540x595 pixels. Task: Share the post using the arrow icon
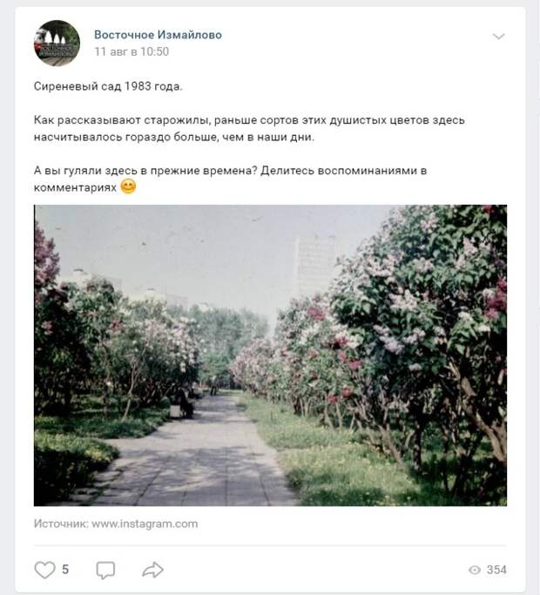[152, 570]
